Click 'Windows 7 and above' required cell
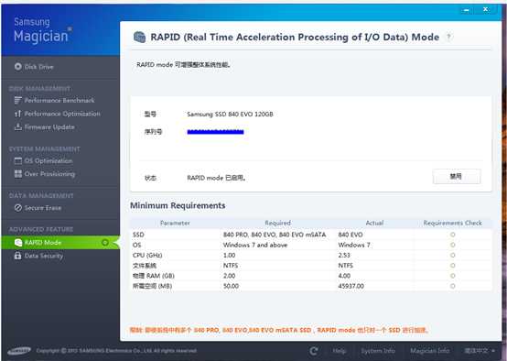The height and width of the screenshot is (361, 507). tap(255, 245)
